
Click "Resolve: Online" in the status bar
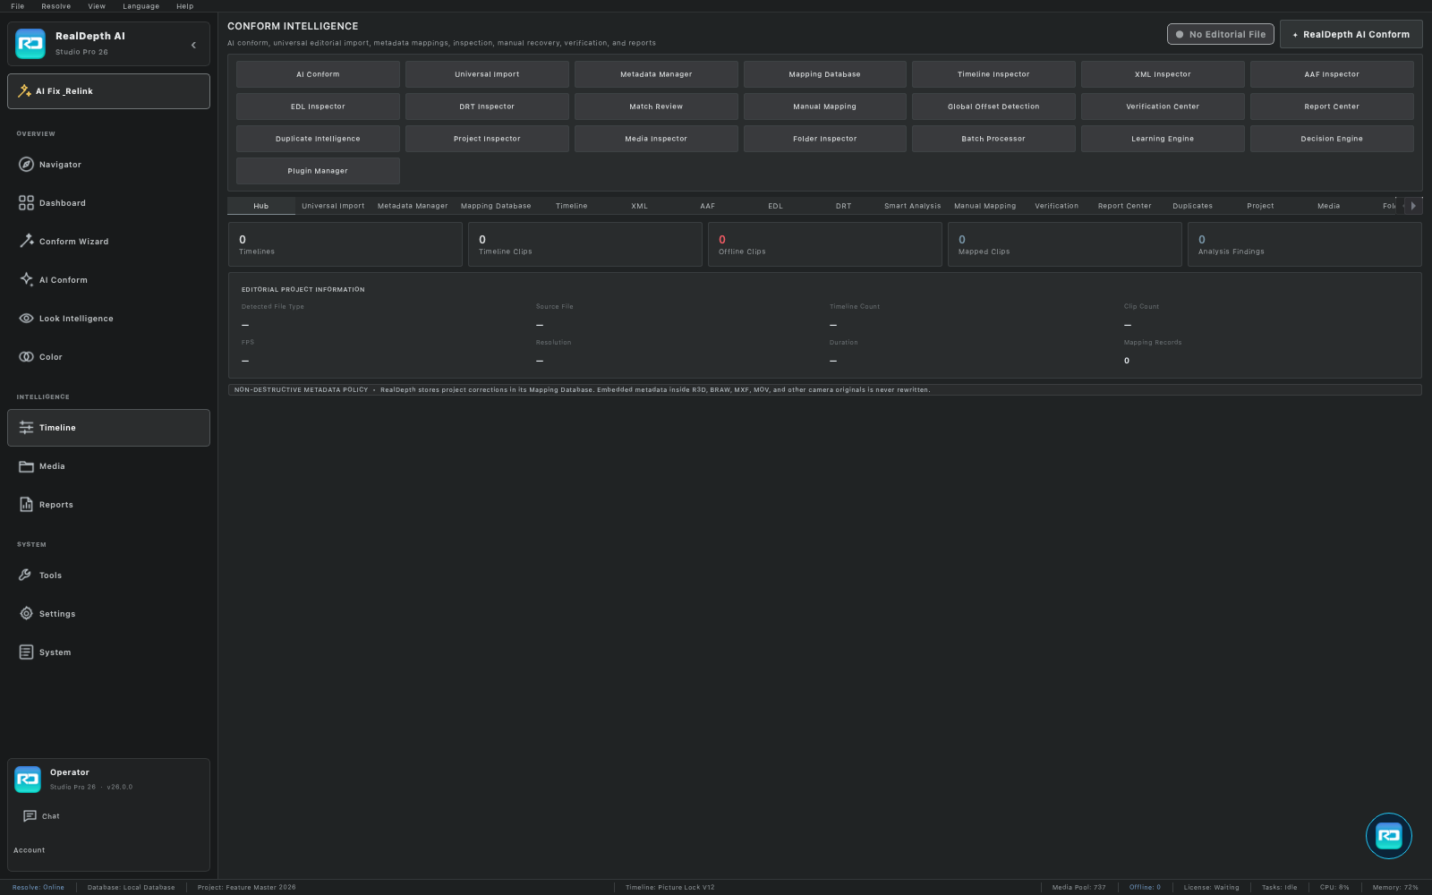tap(38, 888)
